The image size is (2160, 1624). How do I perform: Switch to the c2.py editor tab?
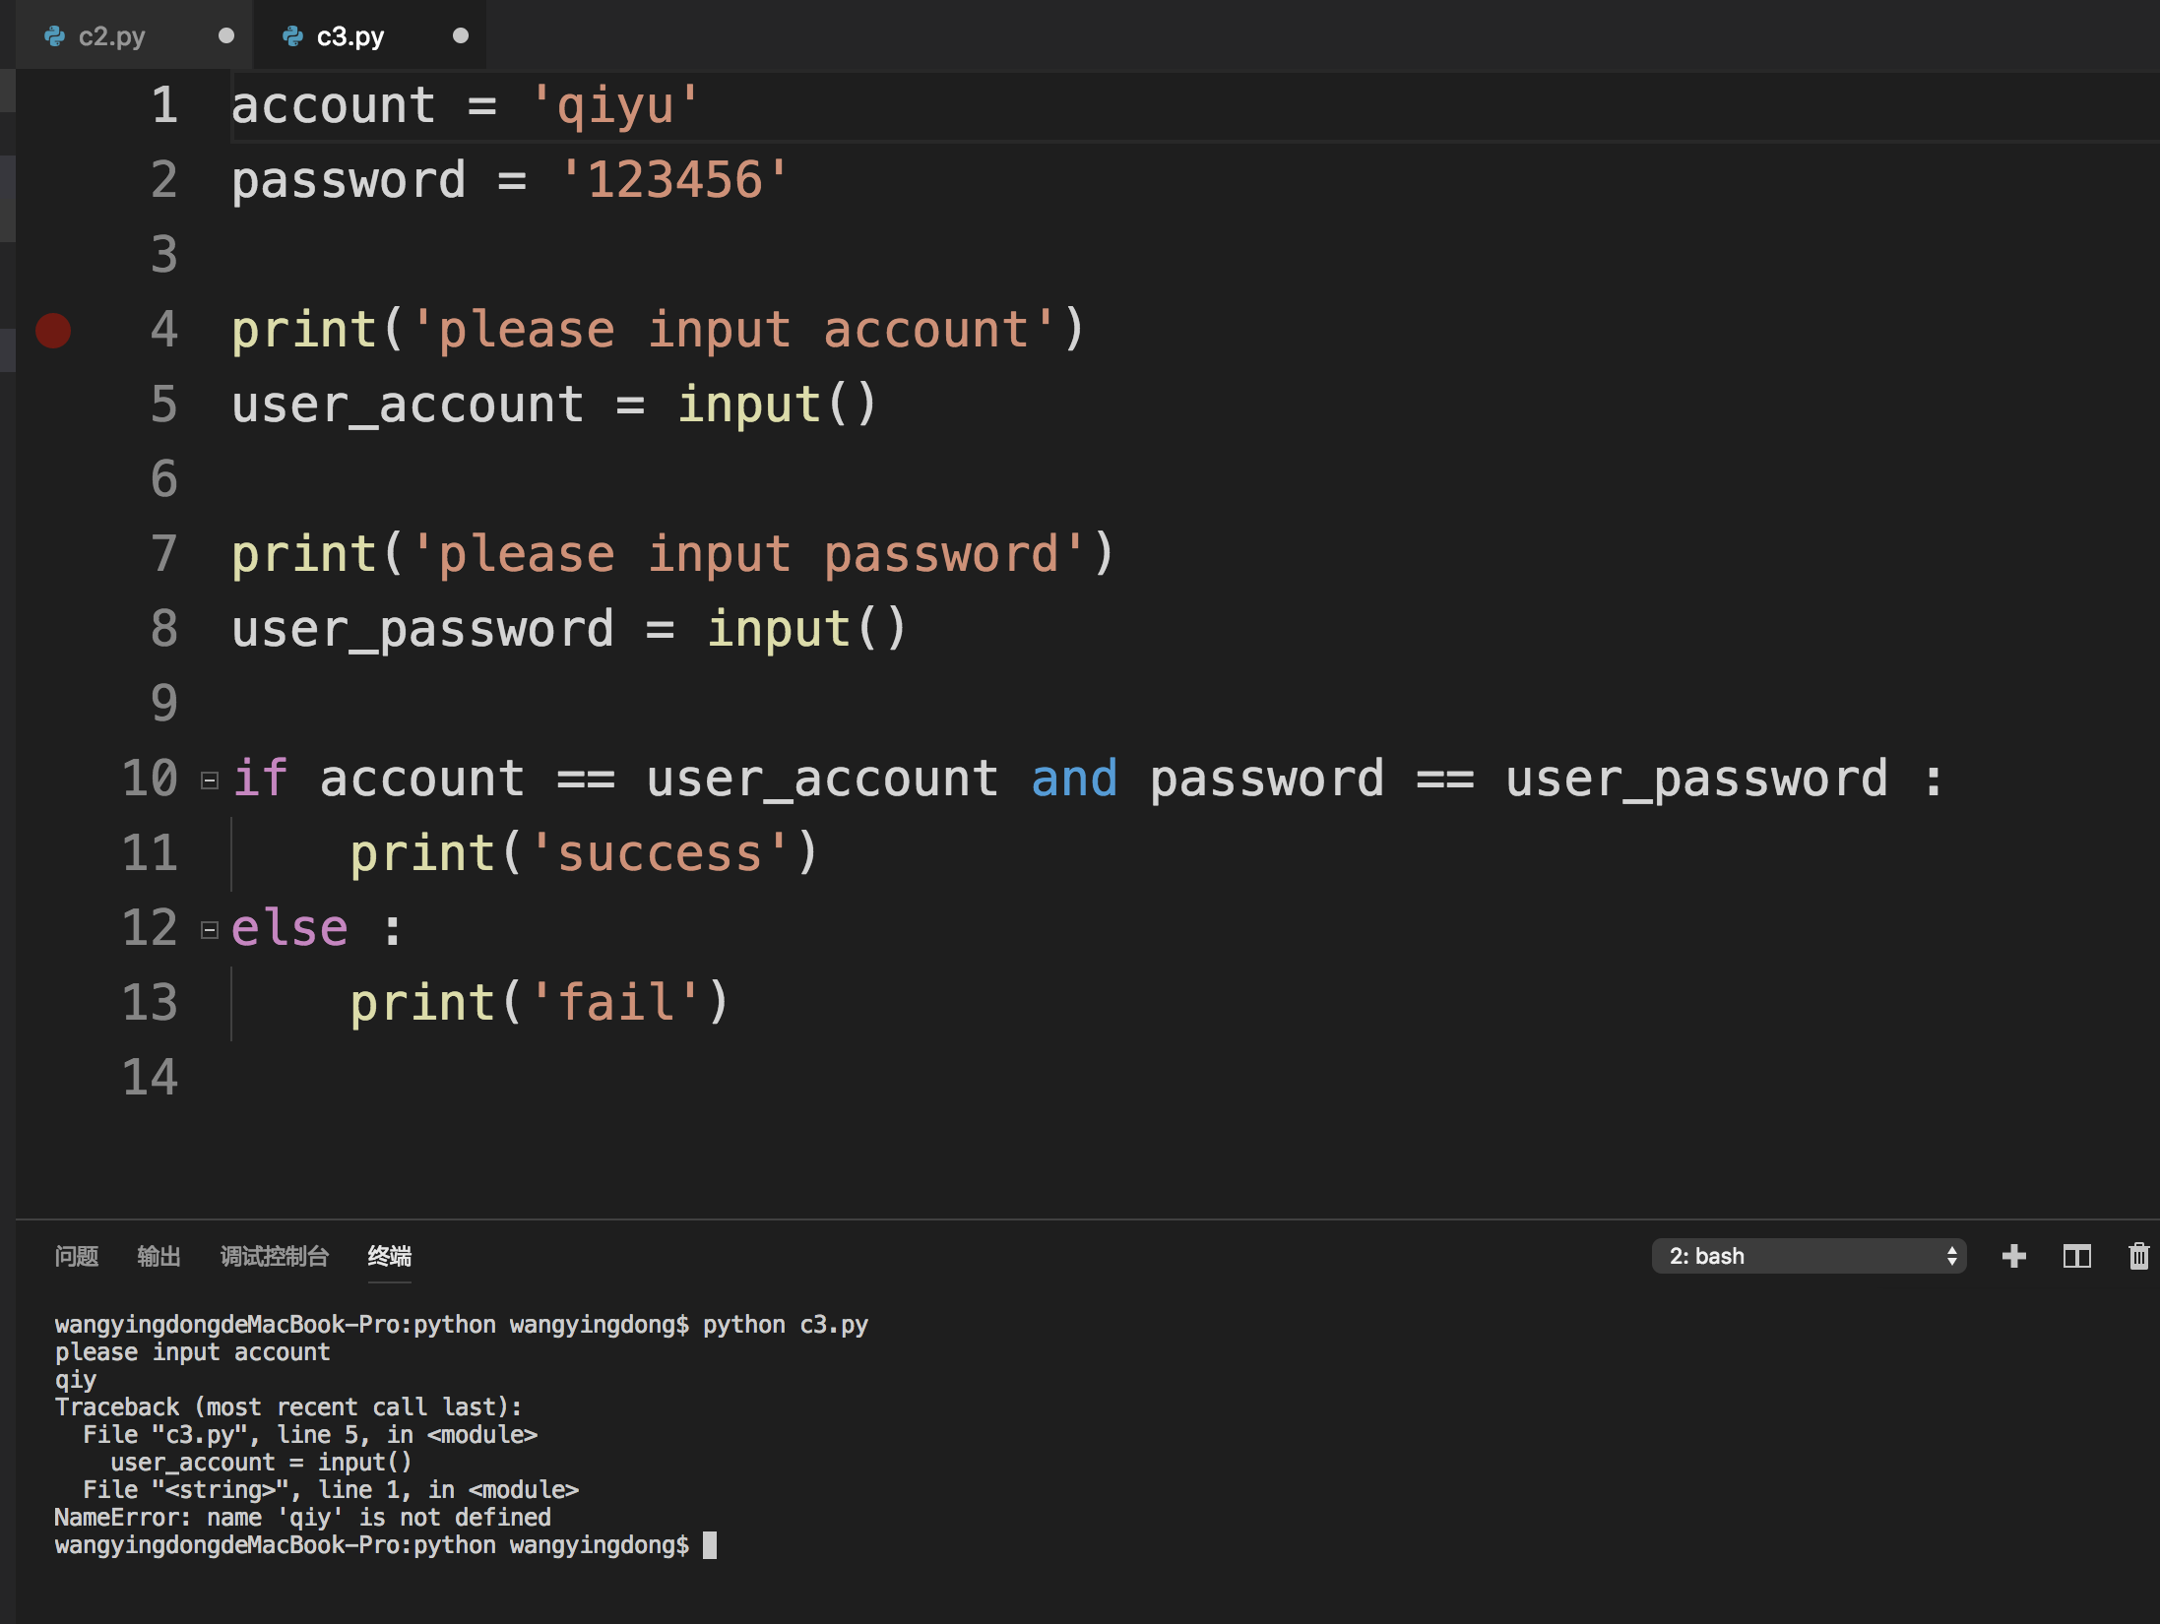tap(111, 36)
